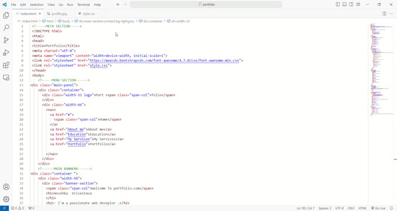The image size is (397, 211).
Task: Close the index.html tab
Action: tap(40, 13)
